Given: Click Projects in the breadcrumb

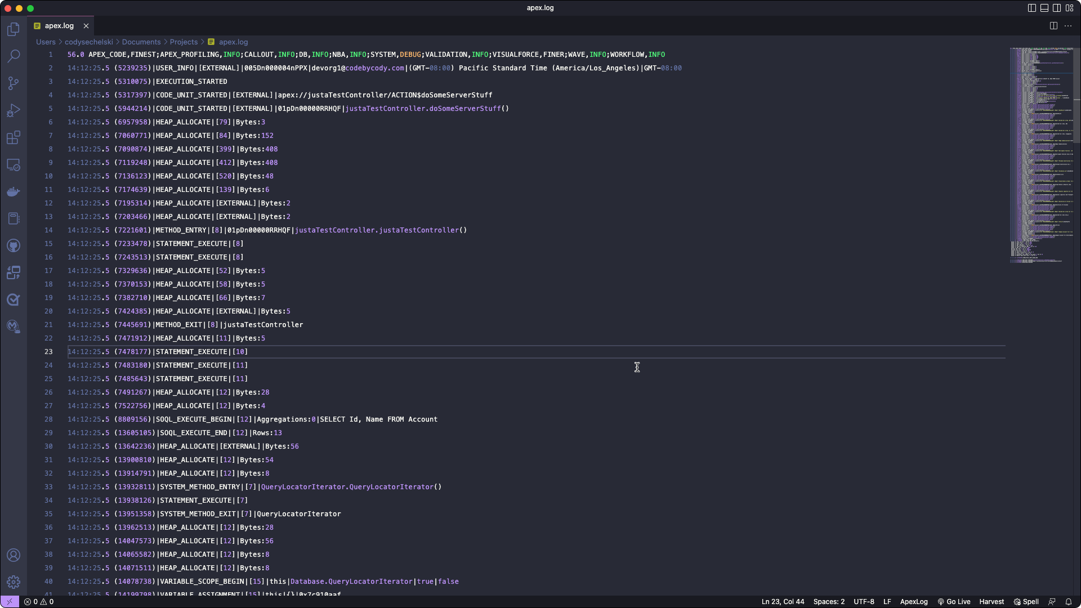Looking at the screenshot, I should tap(184, 42).
